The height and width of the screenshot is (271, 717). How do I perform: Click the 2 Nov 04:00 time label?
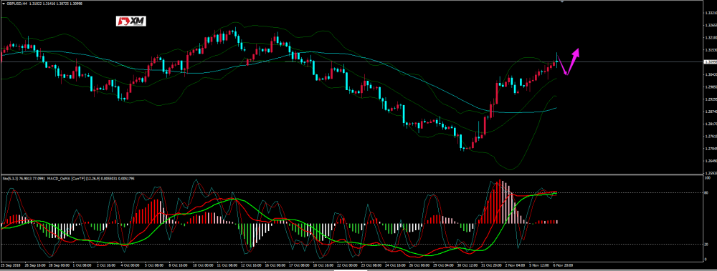pos(516,265)
